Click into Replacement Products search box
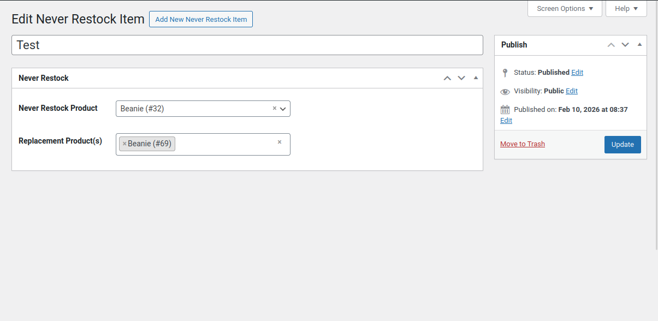The image size is (658, 321). pos(224,144)
